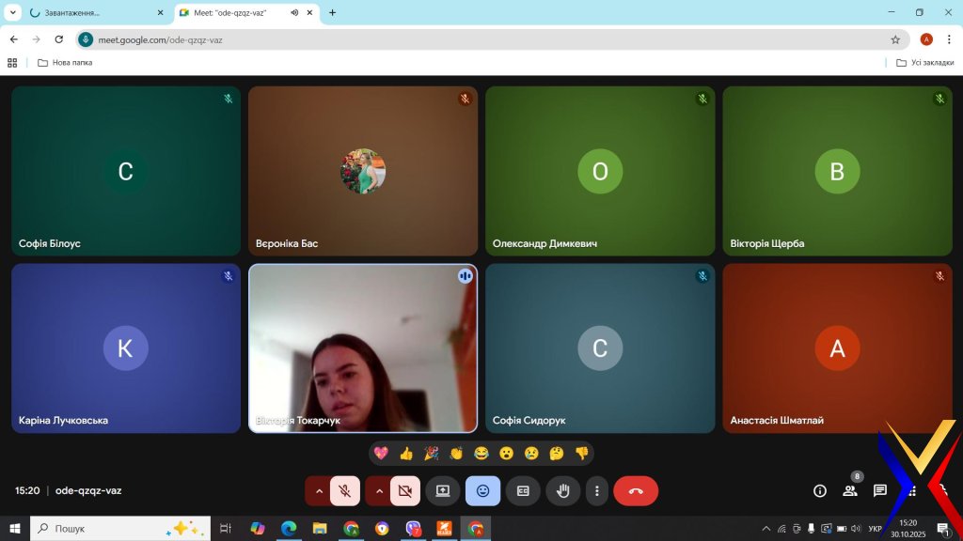Unmute your microphone
Viewport: 963px width, 541px height.
[345, 490]
